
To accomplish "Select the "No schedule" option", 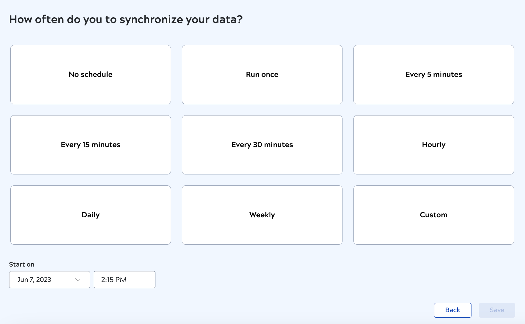I will [x=90, y=74].
